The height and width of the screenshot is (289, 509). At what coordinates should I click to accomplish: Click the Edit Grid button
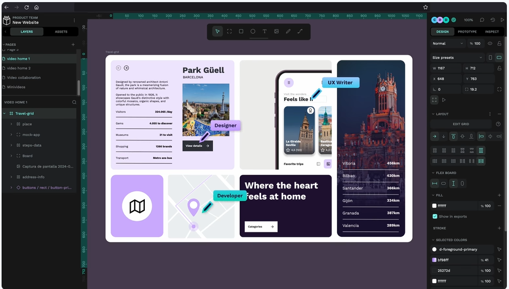[461, 124]
